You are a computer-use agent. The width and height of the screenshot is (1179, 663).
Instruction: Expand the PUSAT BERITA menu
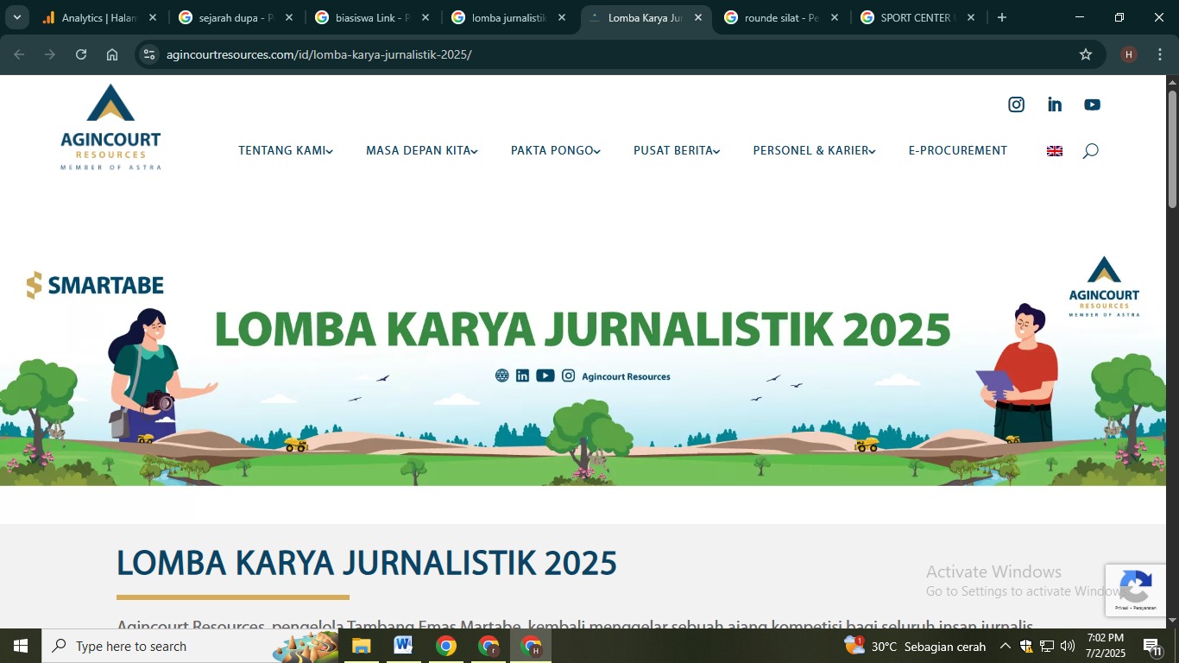click(677, 151)
